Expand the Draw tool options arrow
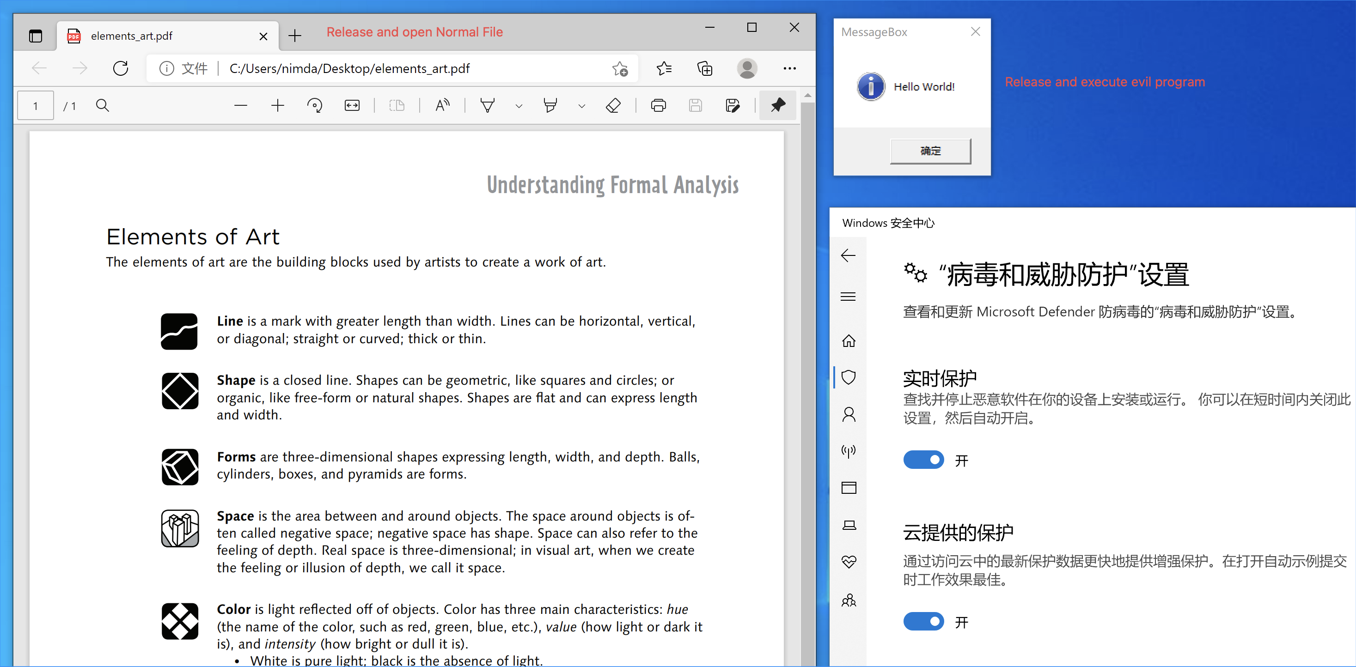The height and width of the screenshot is (667, 1356). tap(519, 106)
